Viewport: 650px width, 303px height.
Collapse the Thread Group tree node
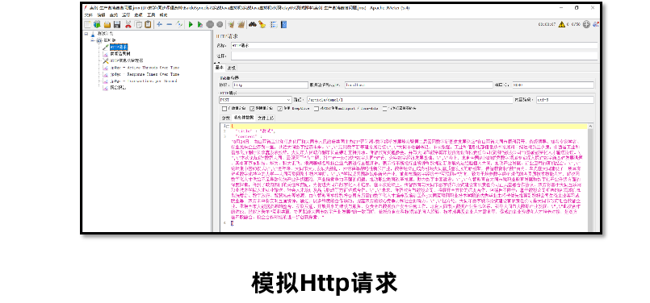92,40
